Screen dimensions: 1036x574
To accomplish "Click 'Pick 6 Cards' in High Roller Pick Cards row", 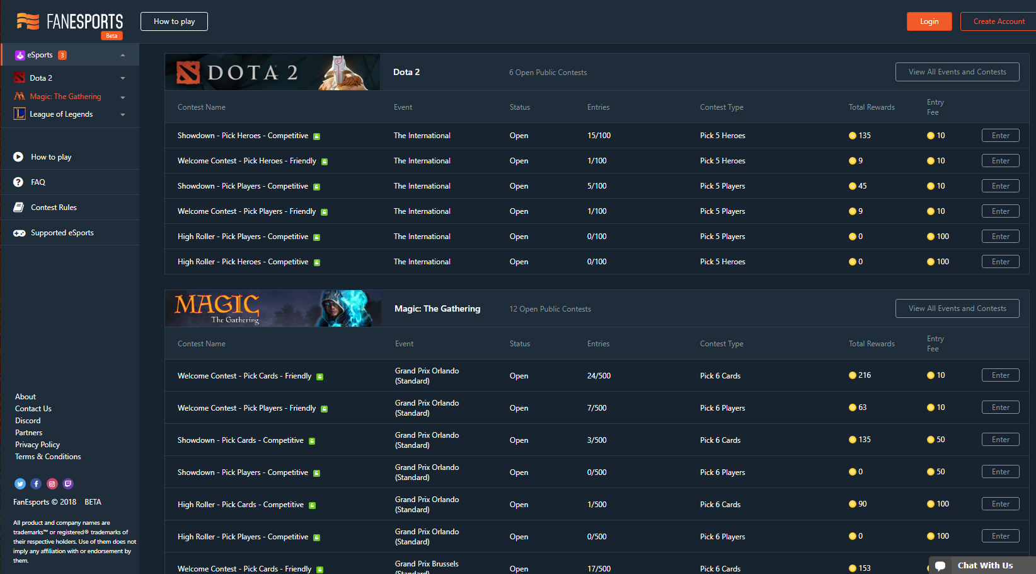I will [x=720, y=505].
